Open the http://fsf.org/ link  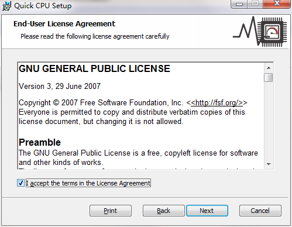[217, 102]
